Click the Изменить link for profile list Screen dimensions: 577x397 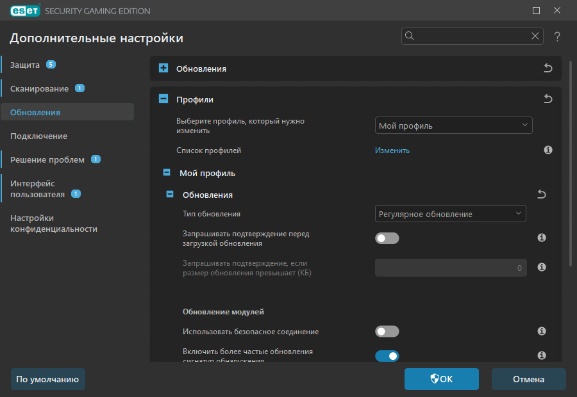(392, 150)
